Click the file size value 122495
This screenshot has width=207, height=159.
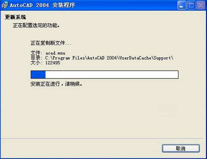coord(53,63)
